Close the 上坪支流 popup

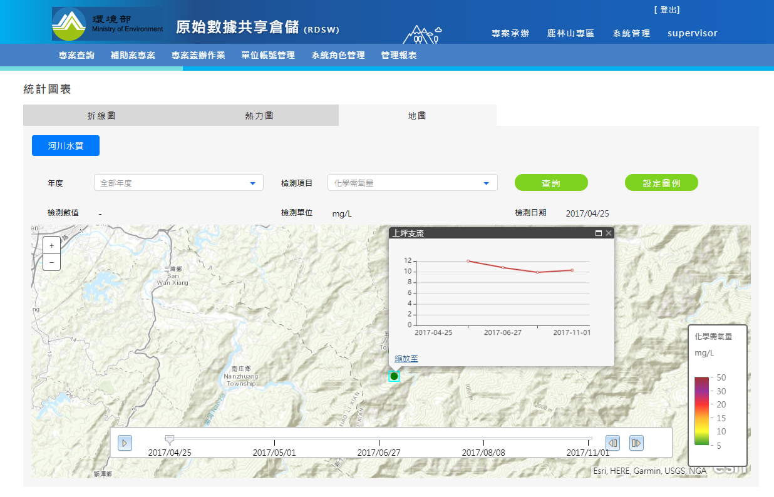[609, 233]
